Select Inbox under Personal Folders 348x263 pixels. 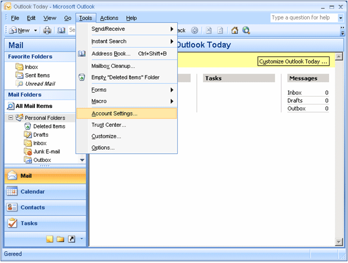click(x=40, y=144)
